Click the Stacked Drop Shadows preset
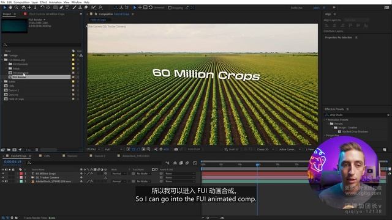Image resolution: width=392 pixels, height=220 pixels. click(355, 131)
